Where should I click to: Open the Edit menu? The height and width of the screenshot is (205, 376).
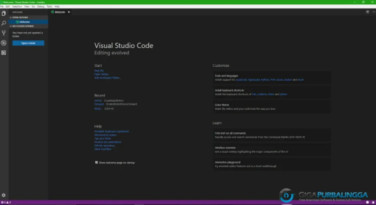pos(8,7)
